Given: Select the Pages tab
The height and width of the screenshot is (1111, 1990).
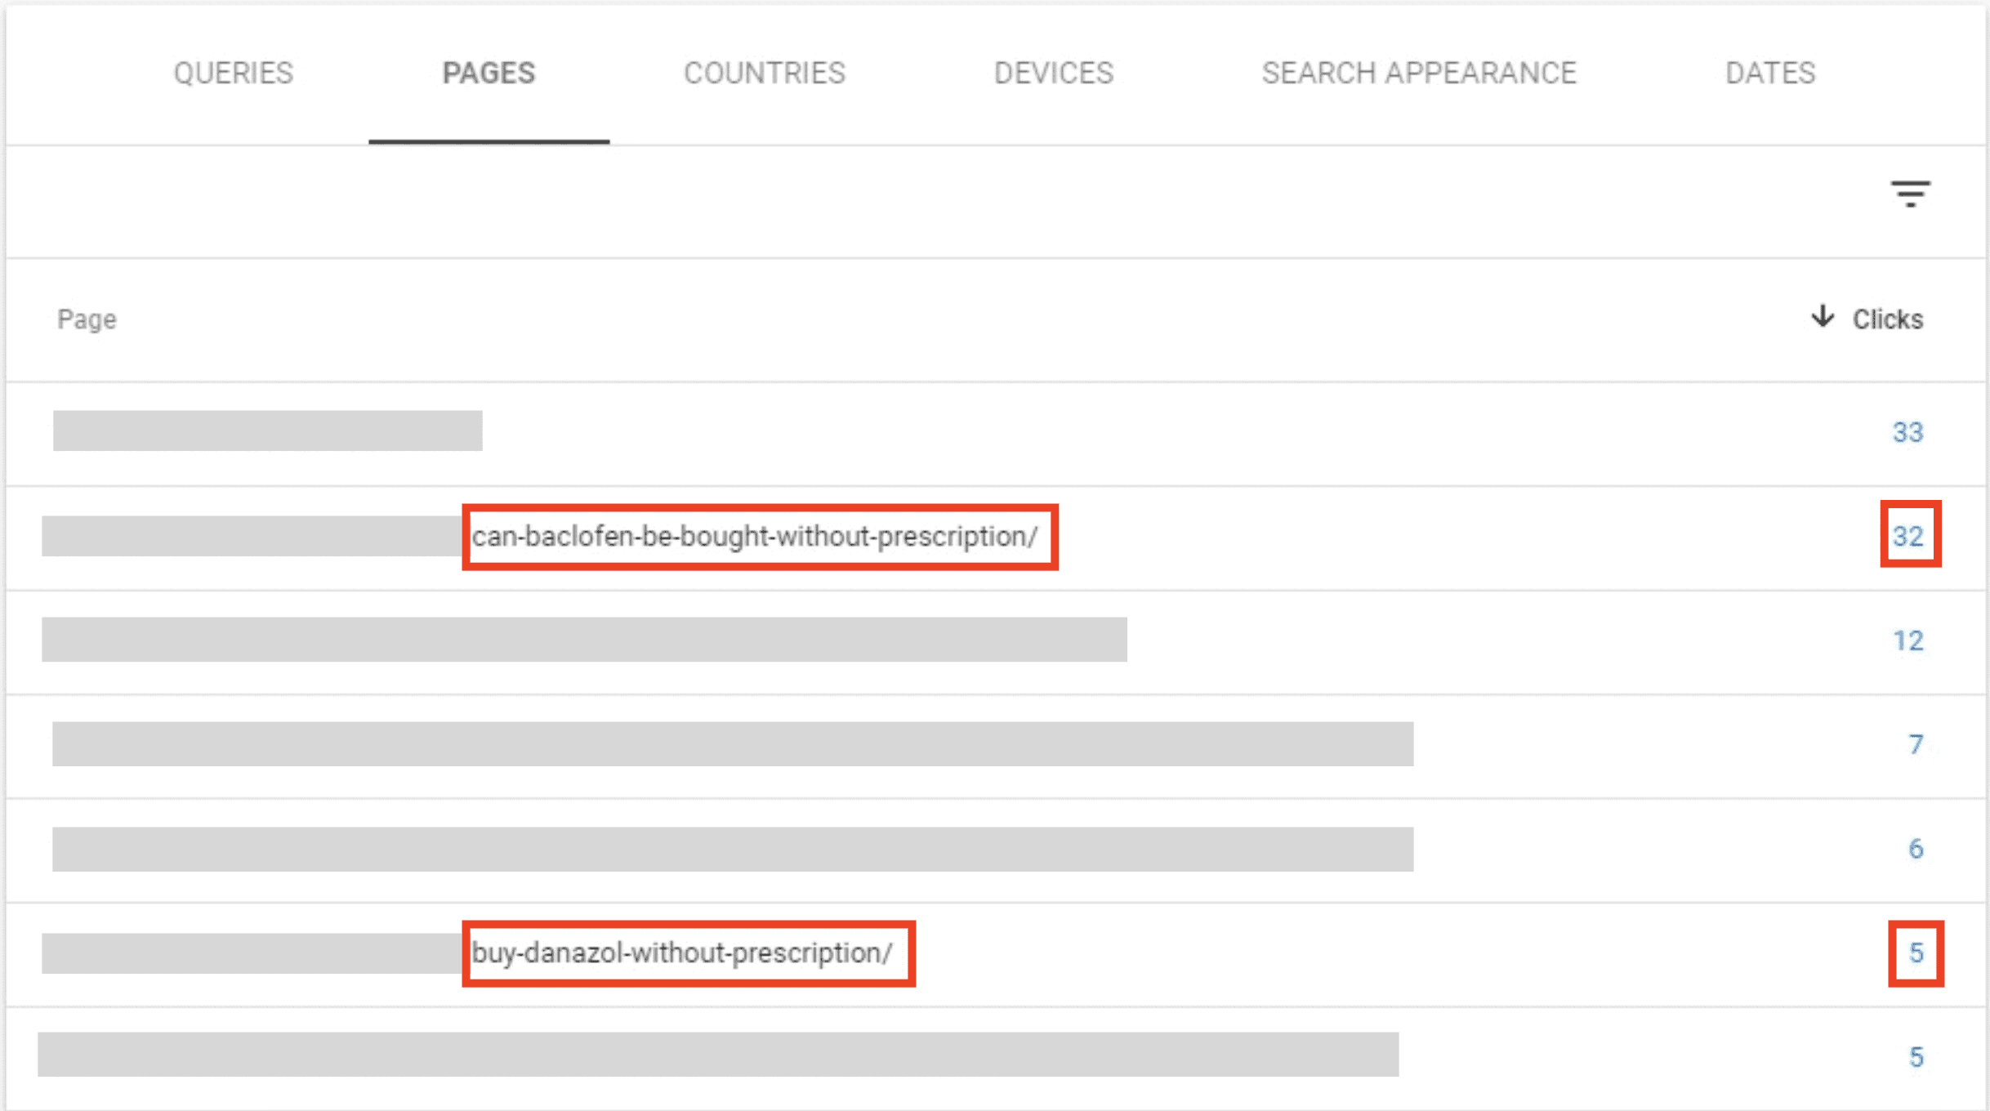Looking at the screenshot, I should point(489,74).
